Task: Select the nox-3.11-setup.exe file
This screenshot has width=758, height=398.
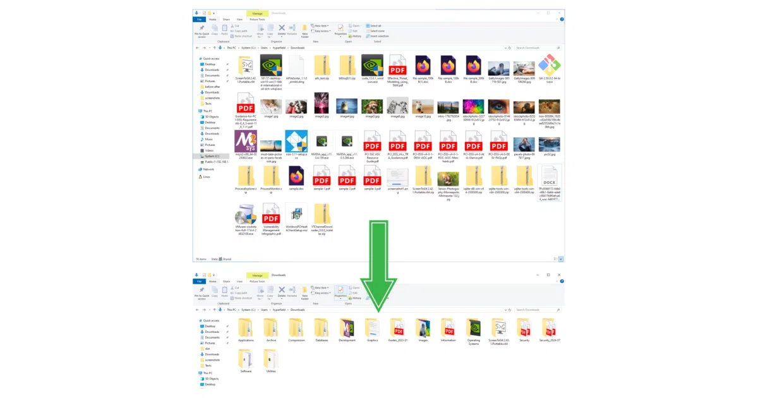Action: [296, 145]
